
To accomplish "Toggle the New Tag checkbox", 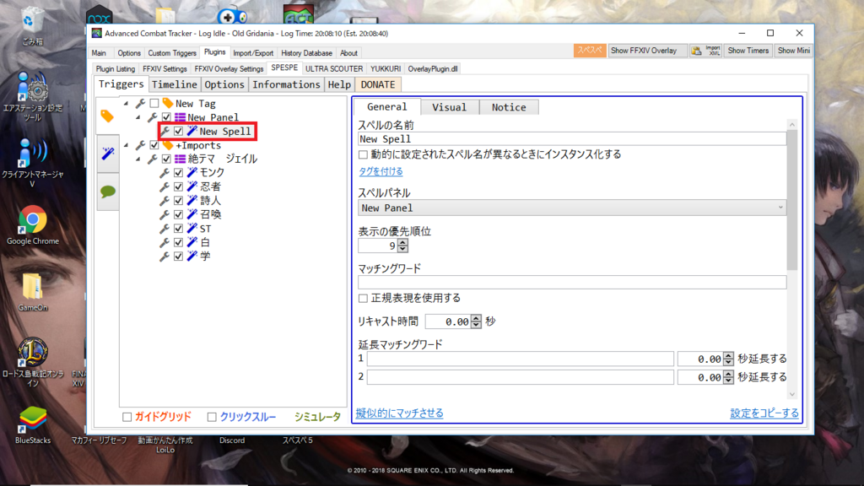I will [154, 104].
